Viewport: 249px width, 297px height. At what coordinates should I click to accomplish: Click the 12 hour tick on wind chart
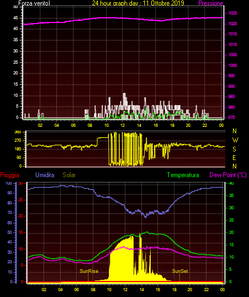[123, 125]
